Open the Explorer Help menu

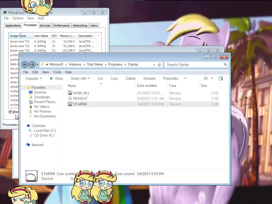[68, 72]
